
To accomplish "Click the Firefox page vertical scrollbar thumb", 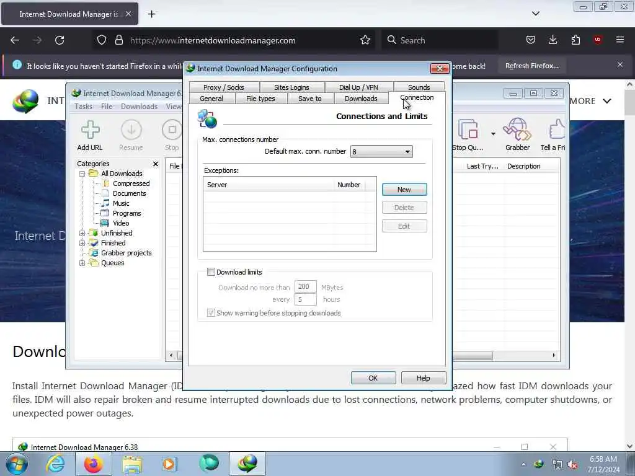I will (x=629, y=102).
